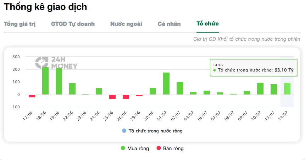Click the 06/07 green bar

tap(207, 93)
